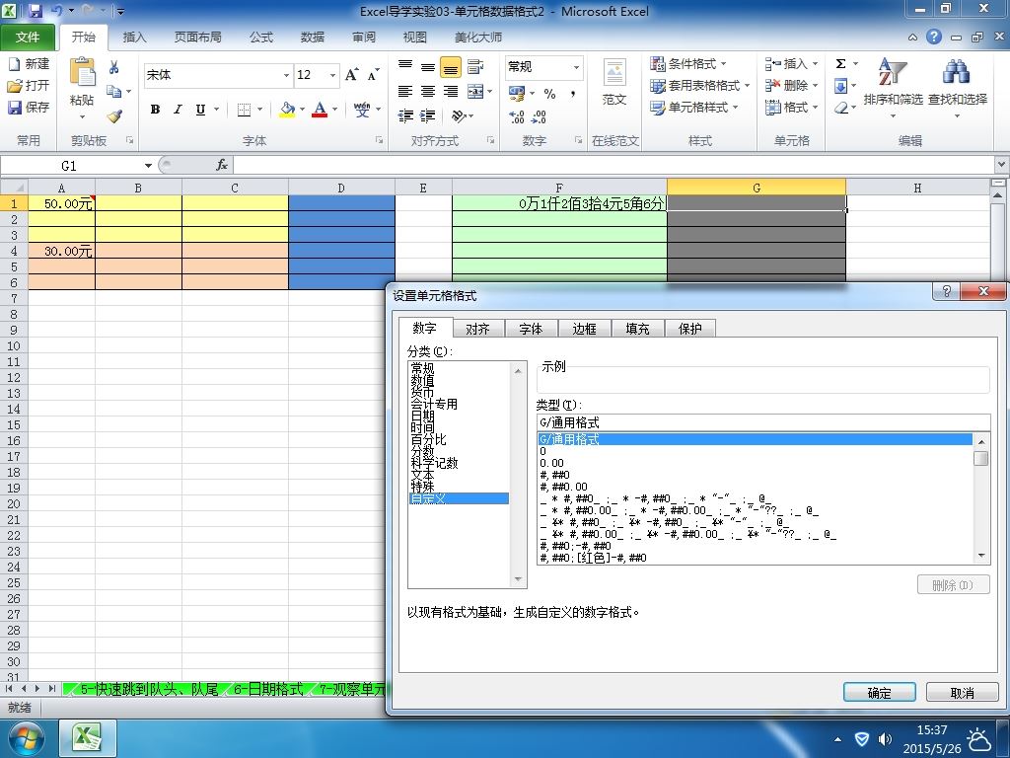The image size is (1010, 758).
Task: Apply fill color with the paint bucket button
Action: [x=287, y=110]
